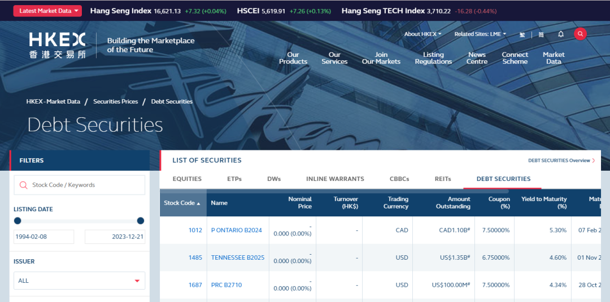Image resolution: width=610 pixels, height=302 pixels.
Task: Open Connect Scheme menu
Action: click(x=515, y=58)
